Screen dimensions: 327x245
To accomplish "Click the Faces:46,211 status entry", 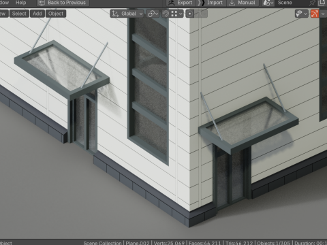I will coord(204,243).
